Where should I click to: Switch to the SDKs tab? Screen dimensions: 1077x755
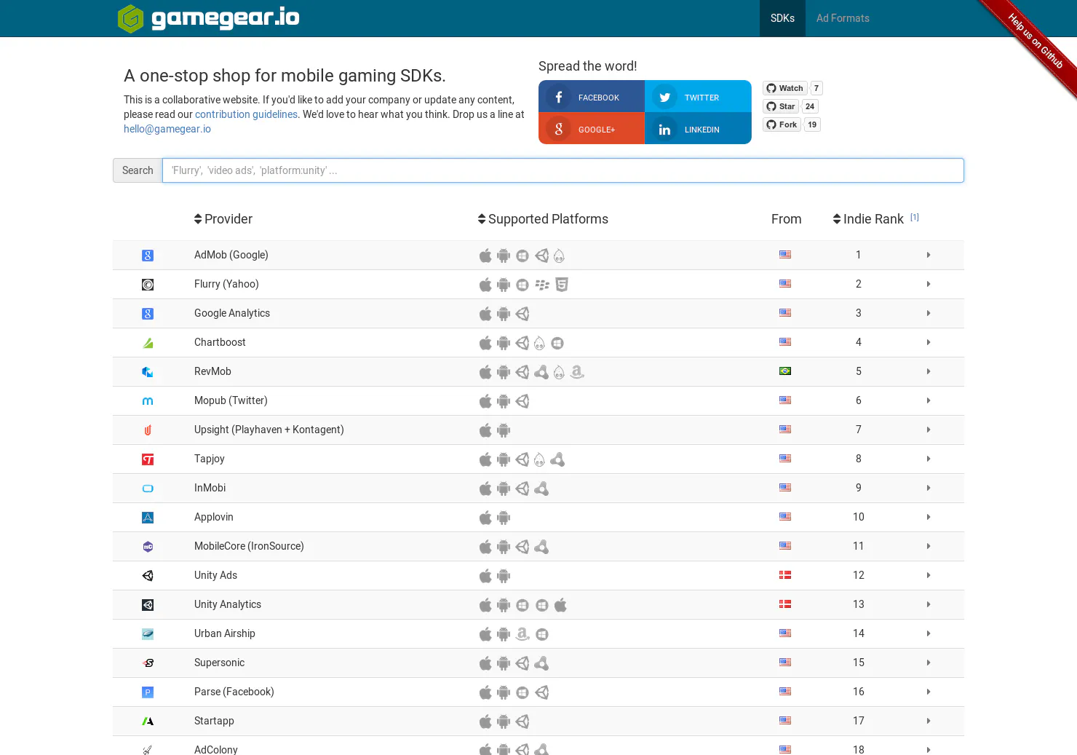[782, 18]
